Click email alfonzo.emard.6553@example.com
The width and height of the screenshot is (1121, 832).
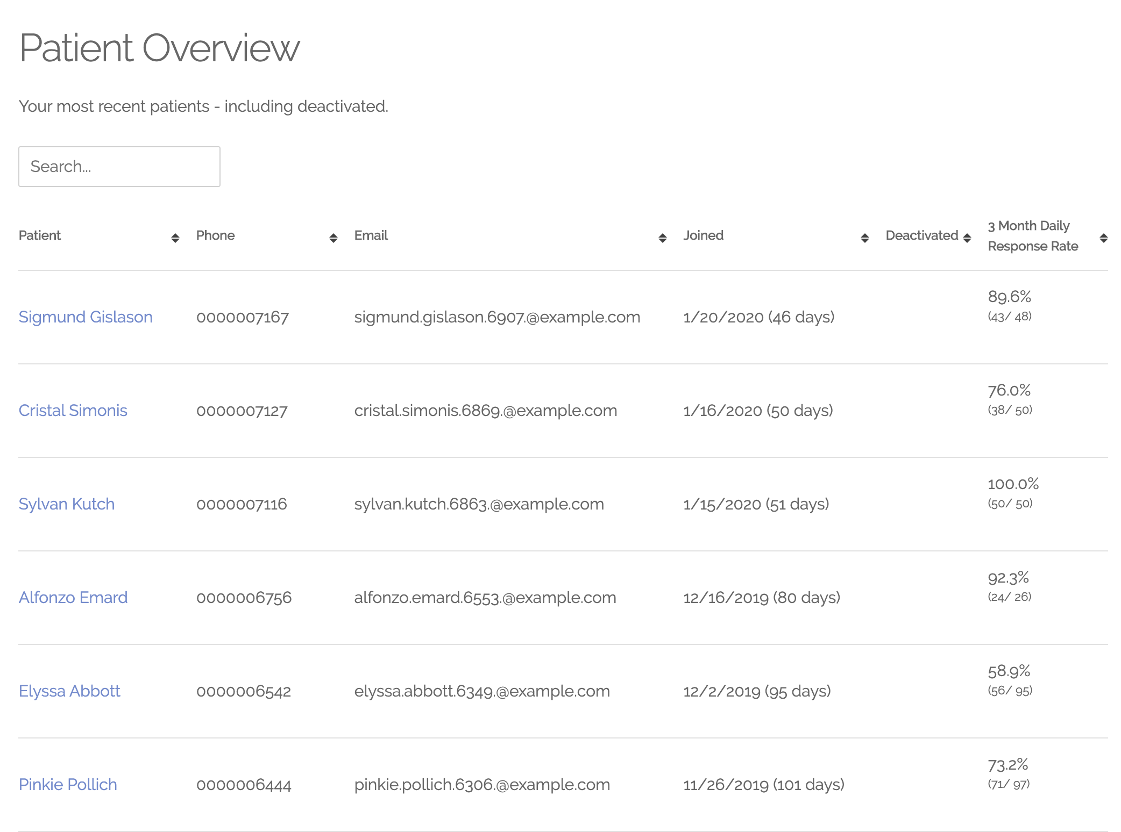(x=485, y=598)
